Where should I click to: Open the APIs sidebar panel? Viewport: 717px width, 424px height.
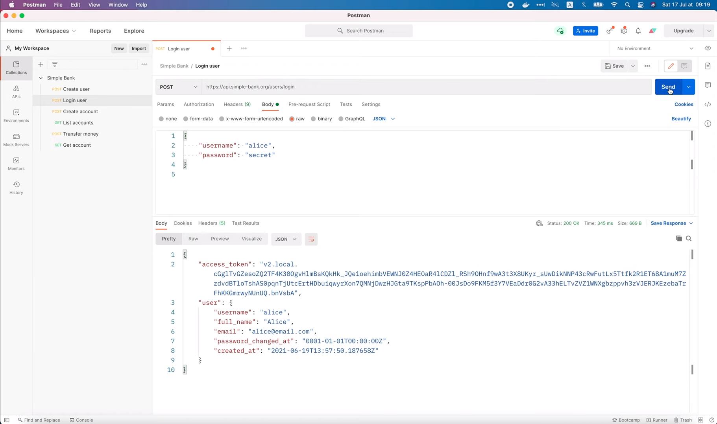pos(16,92)
